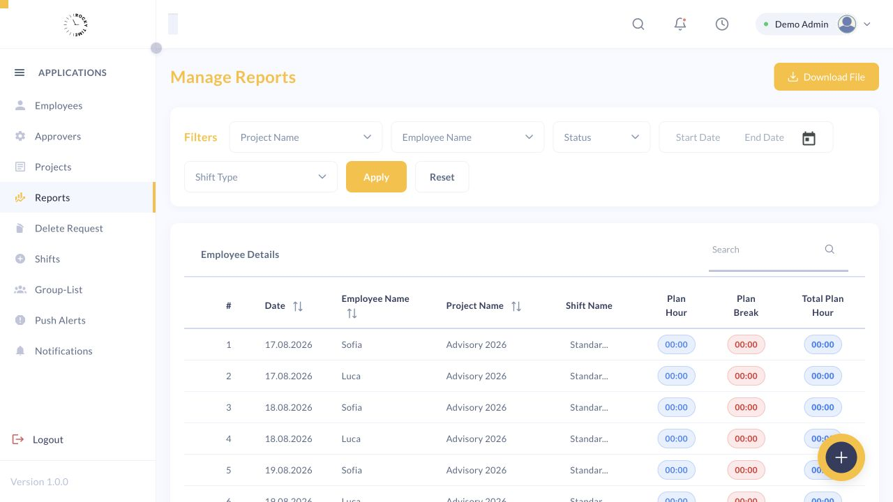The height and width of the screenshot is (502, 893).
Task: Click Sofia in row 1
Action: [352, 344]
